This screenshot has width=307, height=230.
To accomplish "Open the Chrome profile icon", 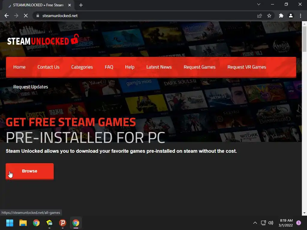I will (291, 16).
